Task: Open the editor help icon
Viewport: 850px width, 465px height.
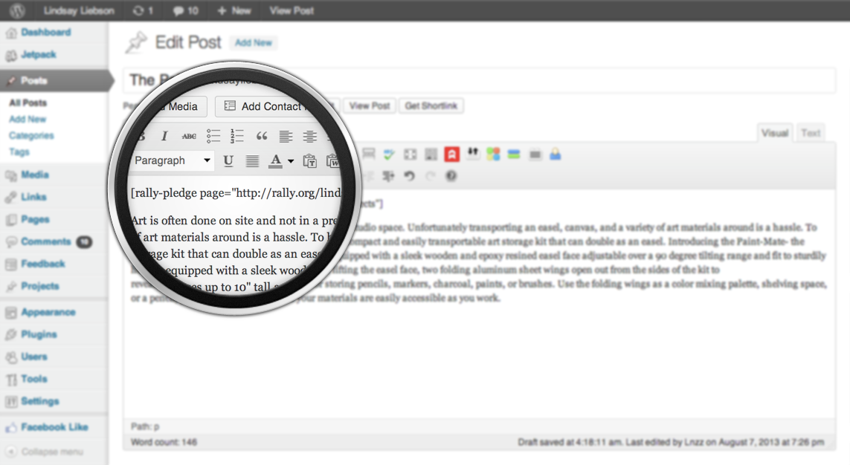Action: pos(451,176)
